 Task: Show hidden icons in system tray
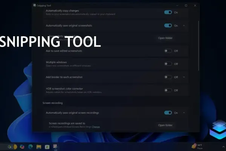(x=223, y=147)
